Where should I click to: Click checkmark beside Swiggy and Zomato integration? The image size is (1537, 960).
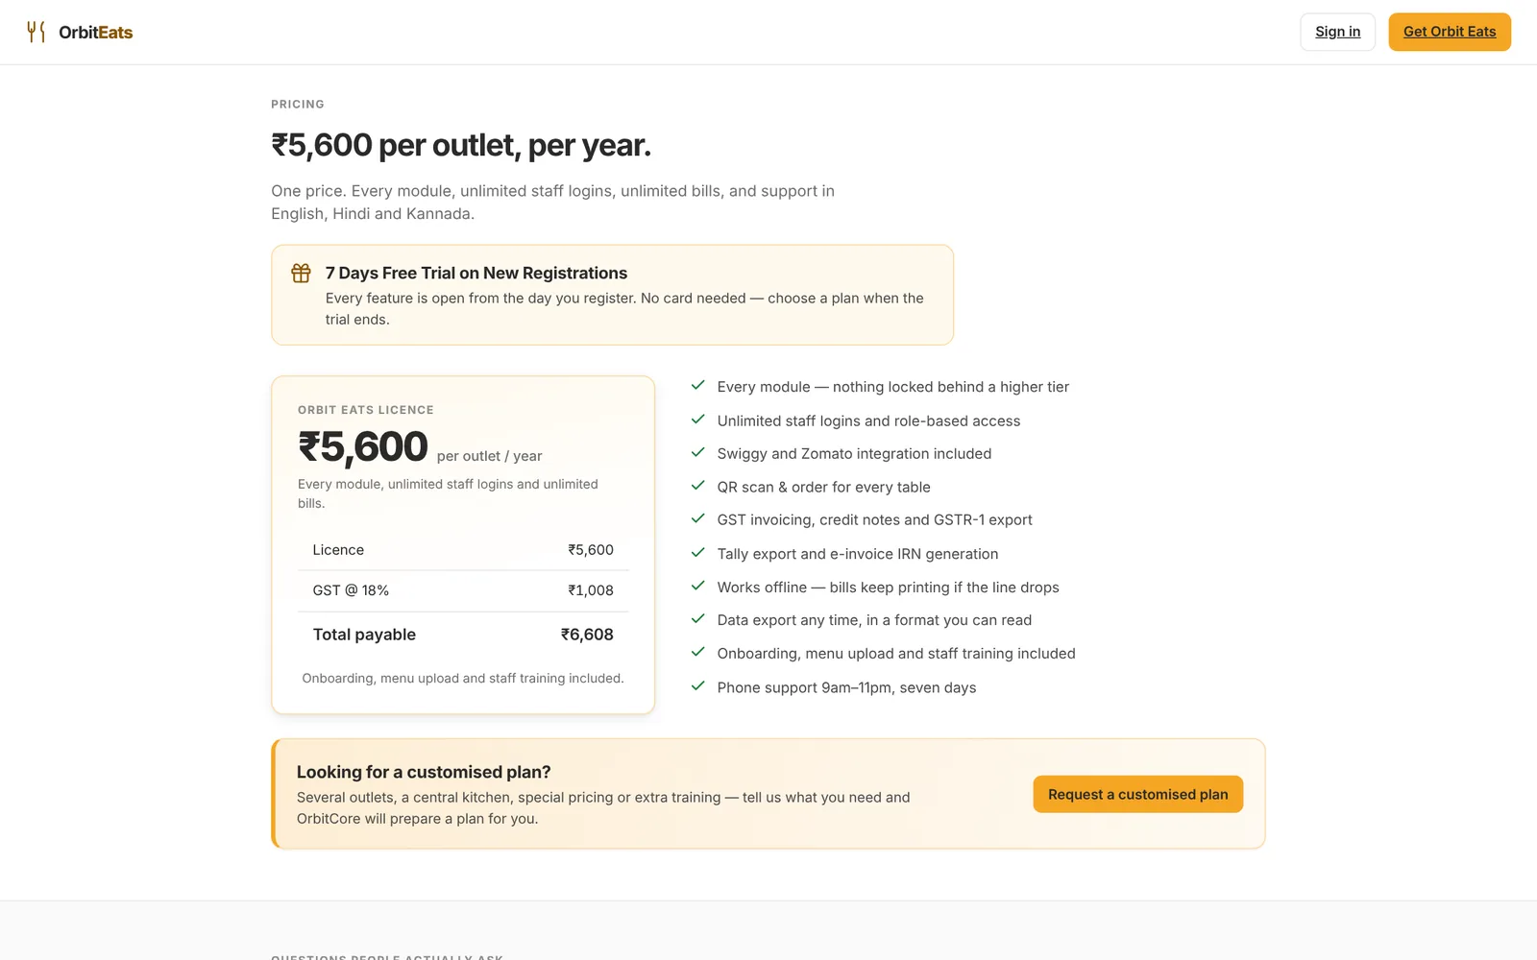point(698,452)
